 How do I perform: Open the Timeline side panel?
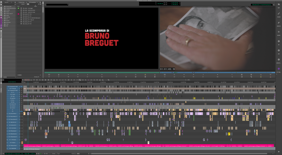[x=1, y=90]
